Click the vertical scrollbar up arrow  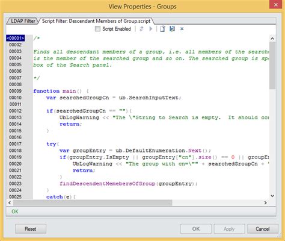272,39
